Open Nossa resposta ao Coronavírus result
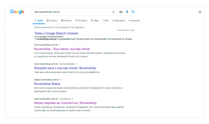The image size is (209, 124). pos(65,103)
